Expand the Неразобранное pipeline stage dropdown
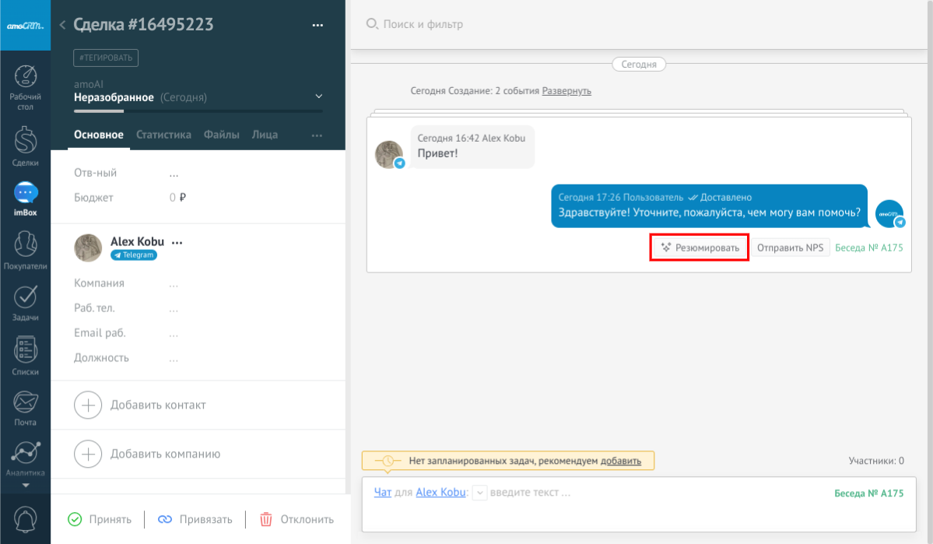933x544 pixels. (318, 97)
